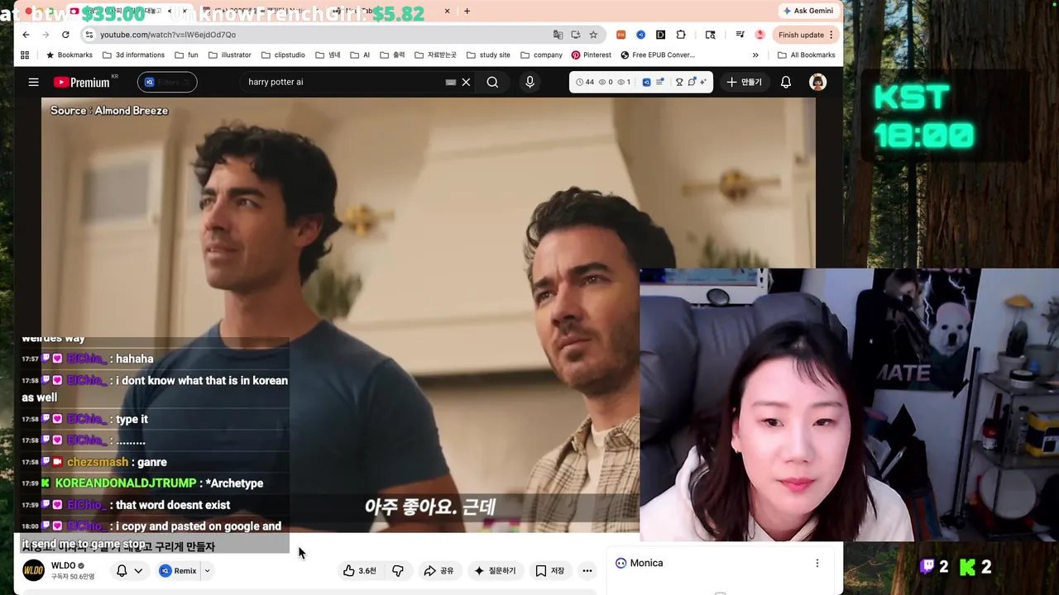1059x595 pixels.
Task: Click the 44 timer stat in extension toolbar
Action: (584, 82)
